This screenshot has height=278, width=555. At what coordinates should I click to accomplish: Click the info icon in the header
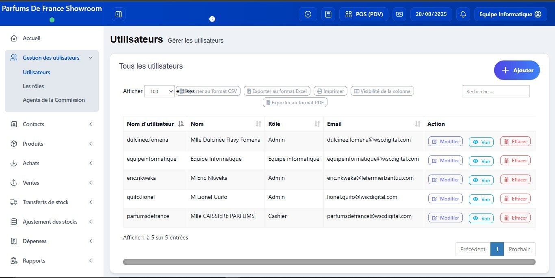pyautogui.click(x=212, y=19)
